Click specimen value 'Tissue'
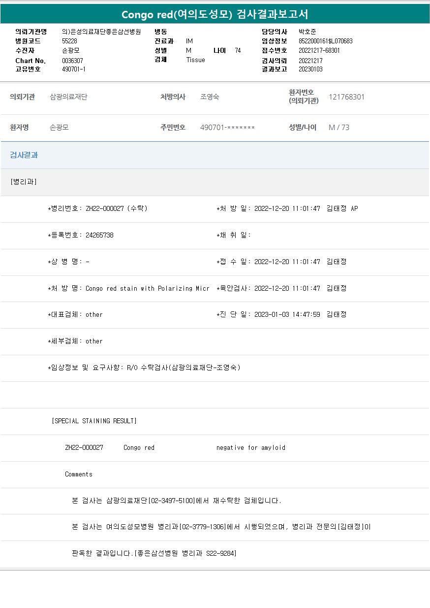The width and height of the screenshot is (430, 608). click(195, 60)
